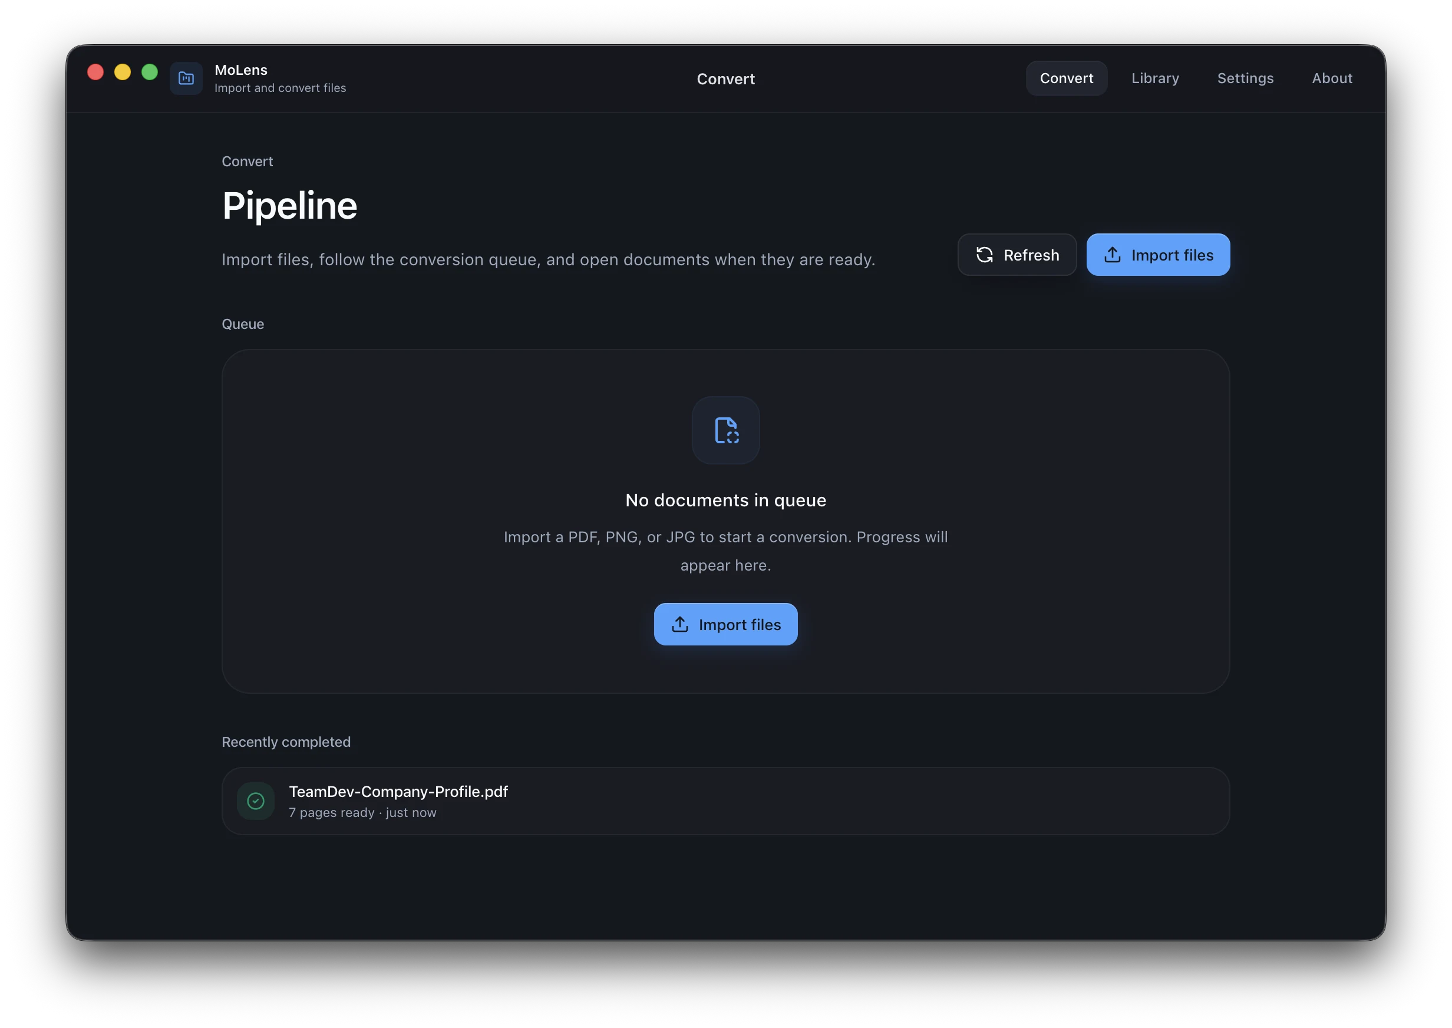Click the Refresh button
Viewport: 1452px width, 1028px height.
pyautogui.click(x=1017, y=255)
